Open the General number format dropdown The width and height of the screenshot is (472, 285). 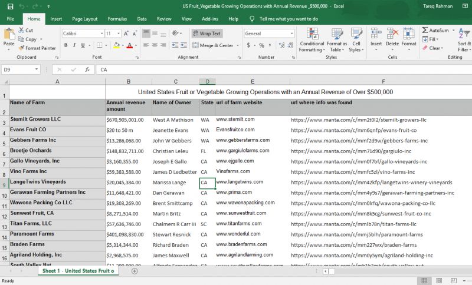click(291, 34)
